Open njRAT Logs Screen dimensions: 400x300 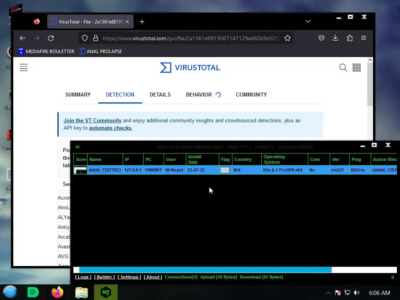point(83,277)
